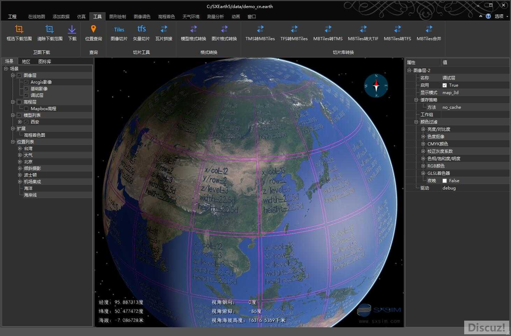Start satellite map 下载 icon
Viewport: 511px width, 336px height.
click(x=72, y=29)
